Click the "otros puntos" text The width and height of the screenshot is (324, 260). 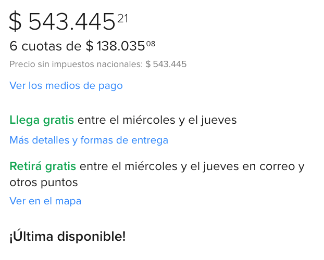(43, 183)
